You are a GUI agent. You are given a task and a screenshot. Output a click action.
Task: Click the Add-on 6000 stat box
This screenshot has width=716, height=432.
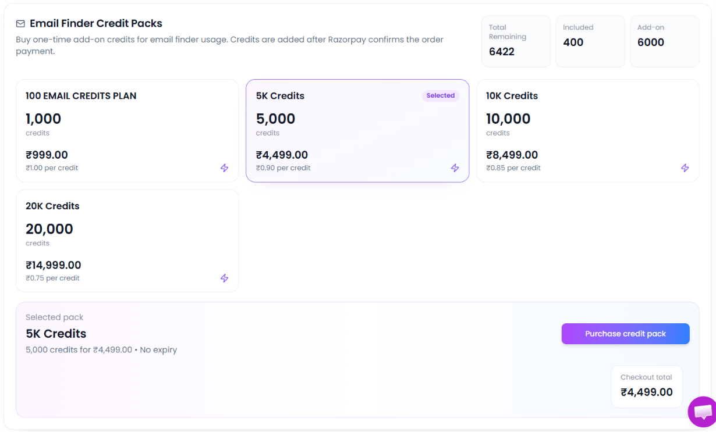point(665,41)
